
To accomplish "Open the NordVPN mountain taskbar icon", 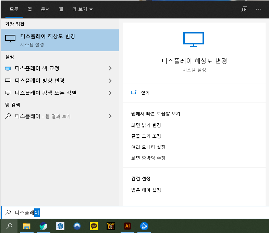I will tap(77, 226).
